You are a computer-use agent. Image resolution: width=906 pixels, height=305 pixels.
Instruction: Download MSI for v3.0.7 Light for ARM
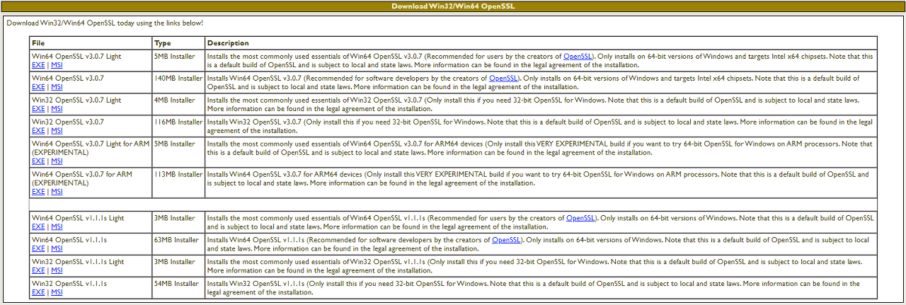coord(57,161)
